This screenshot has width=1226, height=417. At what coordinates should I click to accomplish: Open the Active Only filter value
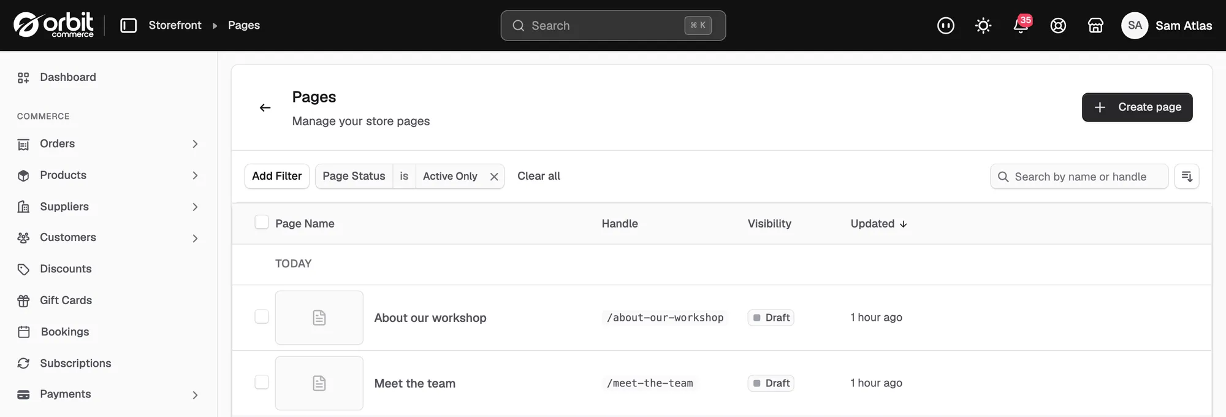[x=450, y=177]
